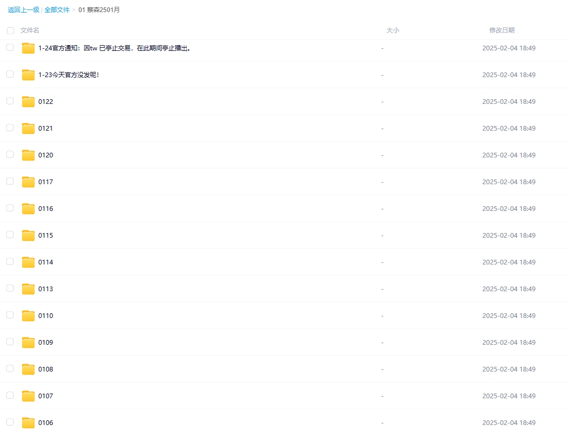Select 01 蔡森2501月 in the breadcrumb
The image size is (569, 435).
tap(99, 9)
